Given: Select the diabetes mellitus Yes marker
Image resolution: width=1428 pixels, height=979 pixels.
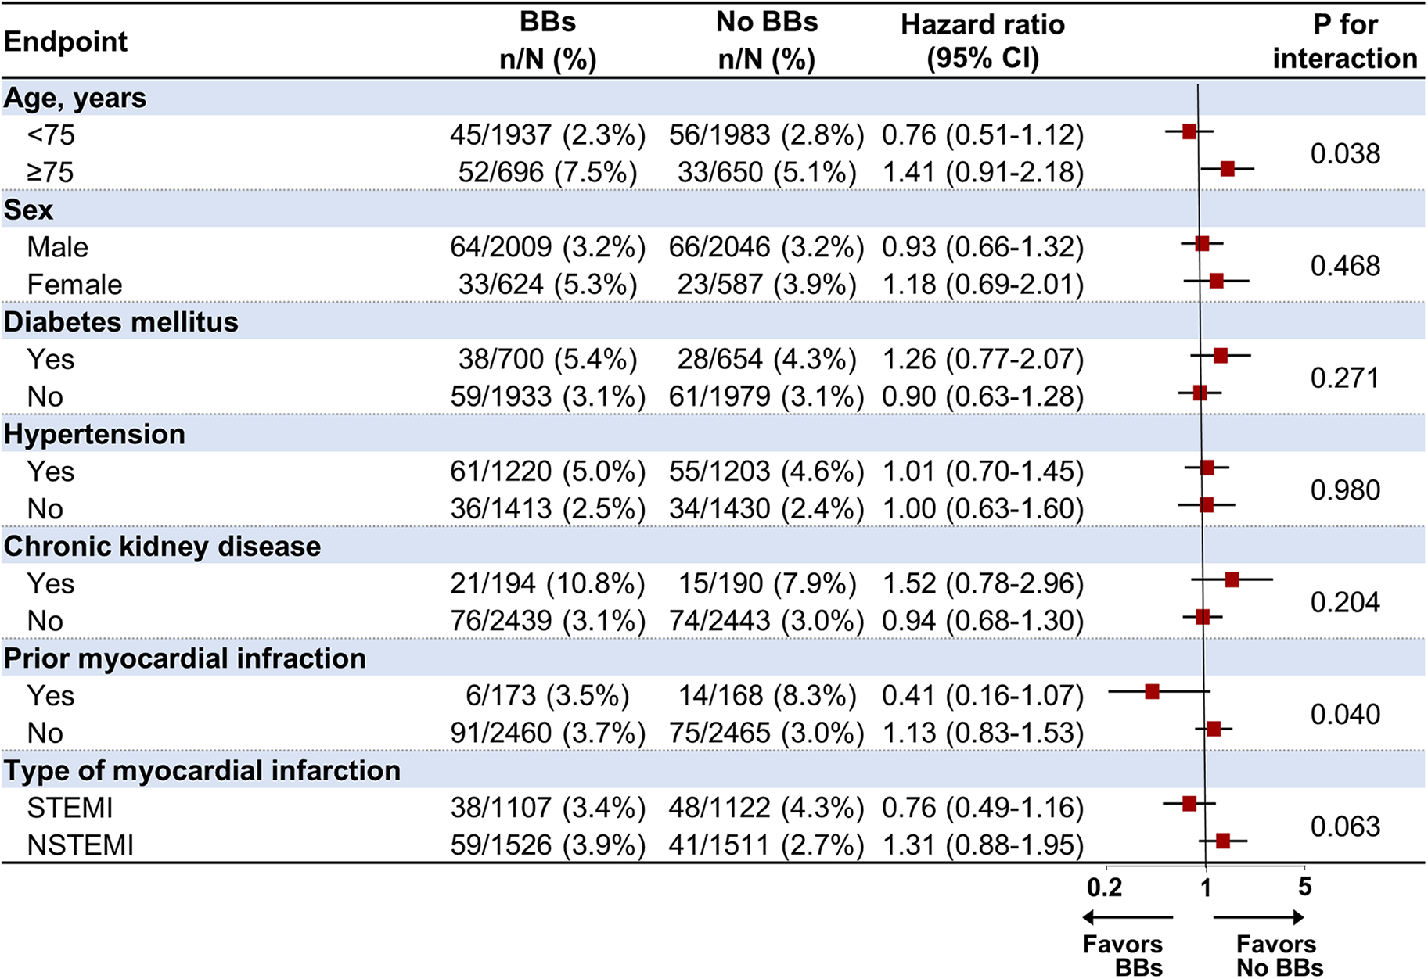Looking at the screenshot, I should pos(1221,356).
